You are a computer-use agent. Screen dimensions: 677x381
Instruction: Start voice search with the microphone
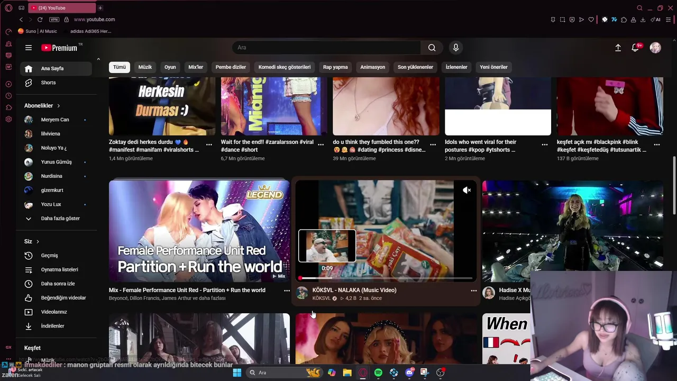(456, 48)
